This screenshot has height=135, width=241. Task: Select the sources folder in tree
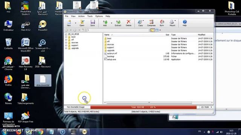[75, 42]
